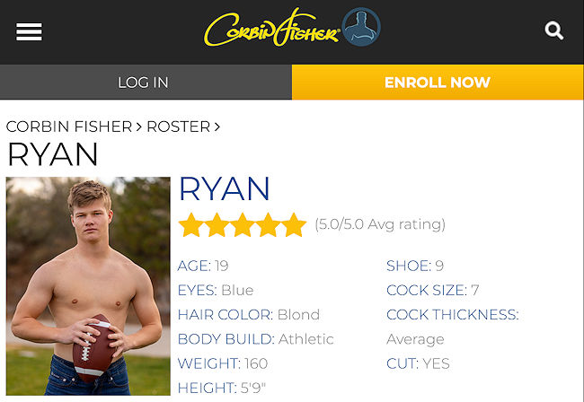This screenshot has height=402, width=584.
Task: Switch to the LOG IN tab
Action: [x=144, y=83]
